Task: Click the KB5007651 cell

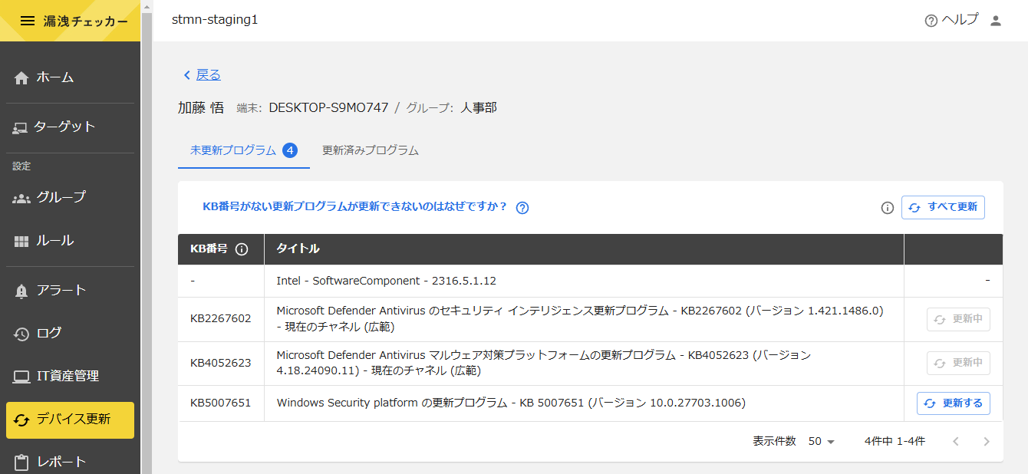Action: pos(221,403)
